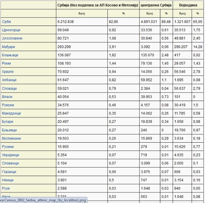
Task: Click the Буњевци link
Action: (x=9, y=130)
